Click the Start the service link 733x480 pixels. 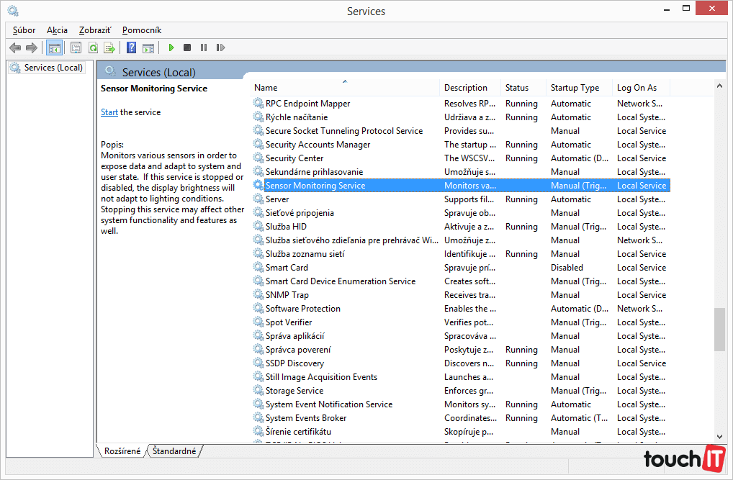109,112
